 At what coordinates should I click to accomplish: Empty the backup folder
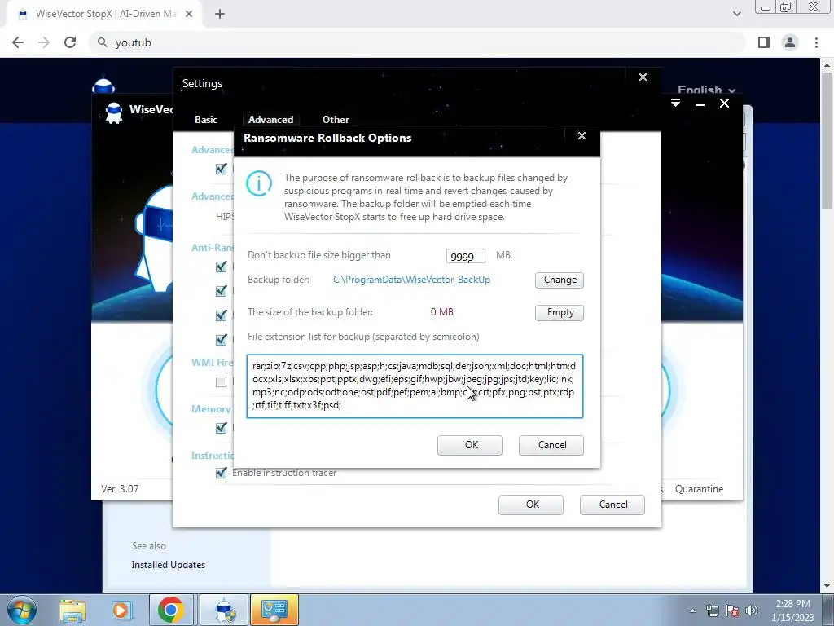560,312
